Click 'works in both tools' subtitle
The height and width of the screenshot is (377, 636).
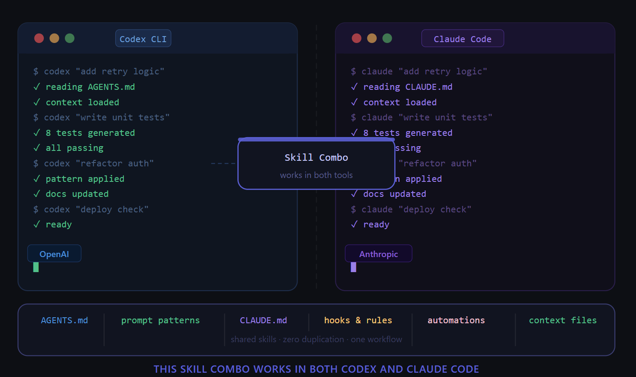click(316, 175)
